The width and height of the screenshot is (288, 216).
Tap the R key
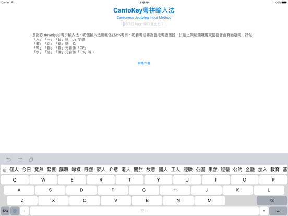pyautogui.click(x=101, y=180)
